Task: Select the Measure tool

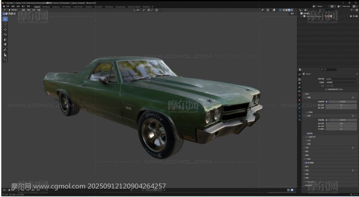Action: [x=5, y=55]
